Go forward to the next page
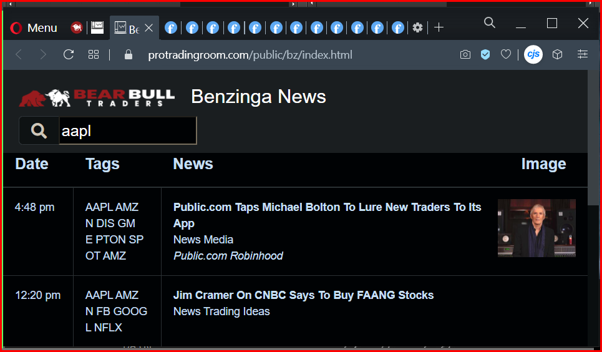 43,55
